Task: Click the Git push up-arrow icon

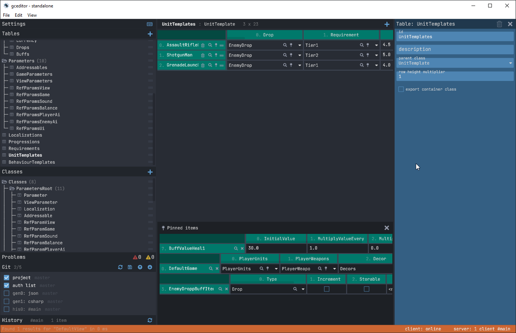Action: point(140,267)
